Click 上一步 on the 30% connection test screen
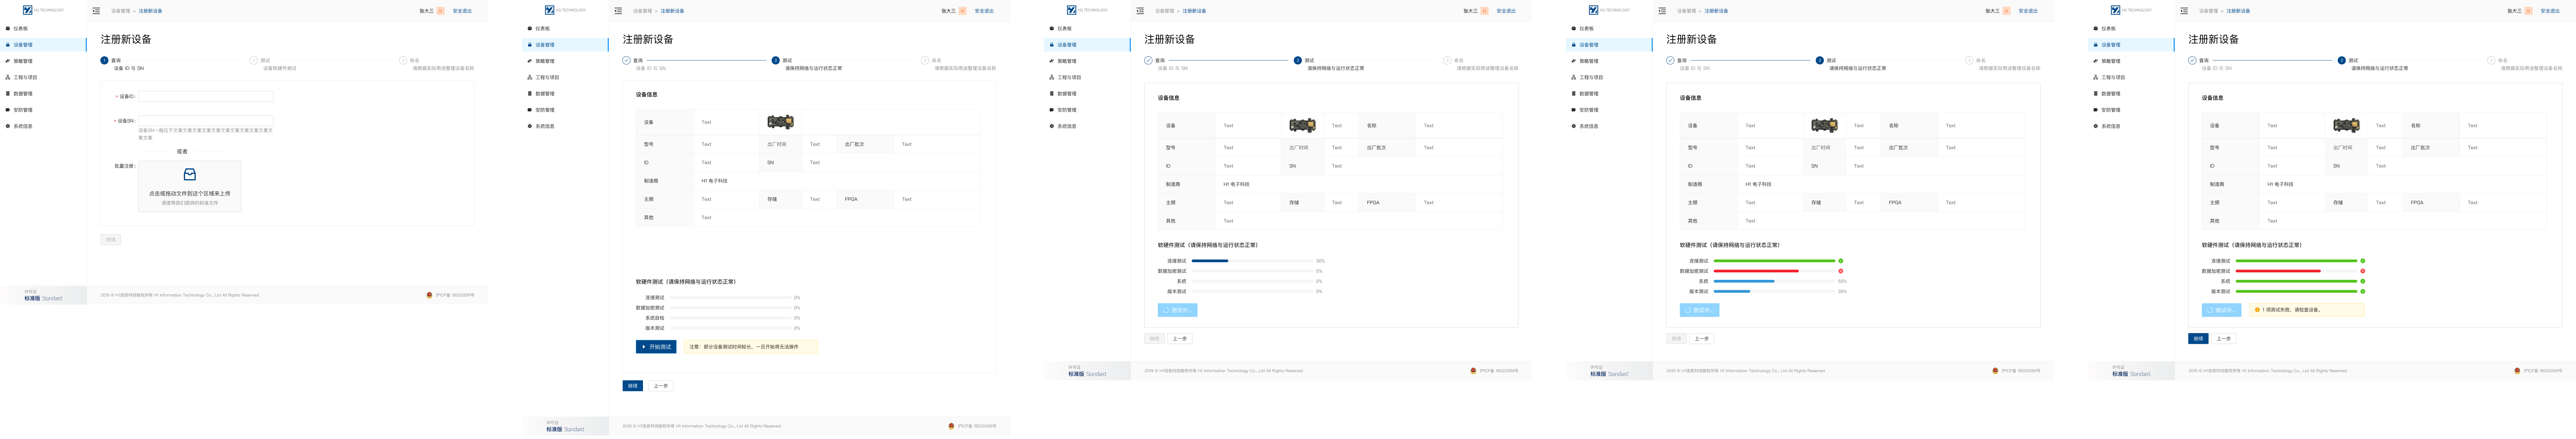The image size is (2576, 439). 1180,339
